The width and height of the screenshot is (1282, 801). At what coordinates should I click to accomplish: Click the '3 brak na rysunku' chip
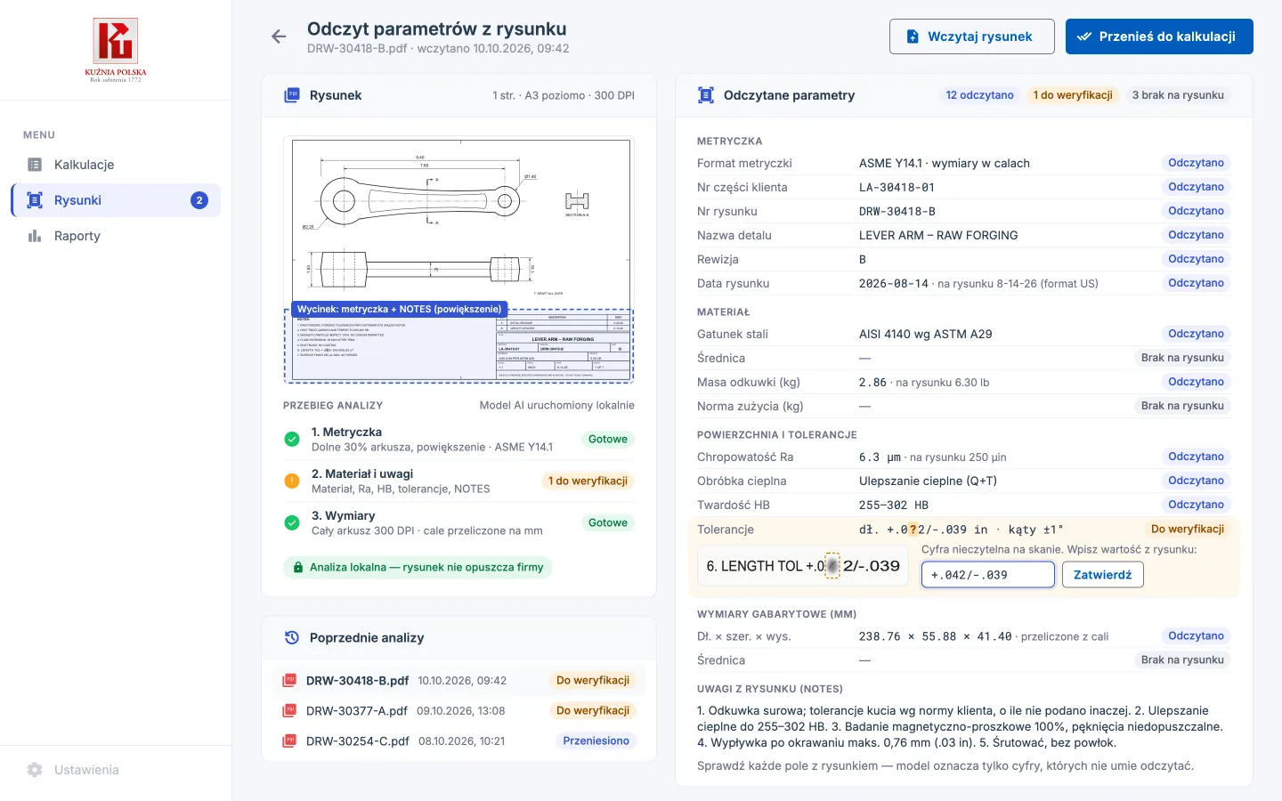pyautogui.click(x=1178, y=95)
